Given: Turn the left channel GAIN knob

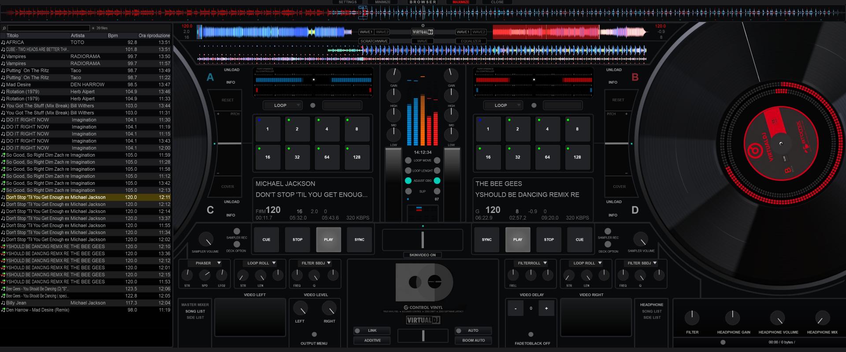Looking at the screenshot, I should pos(393,75).
